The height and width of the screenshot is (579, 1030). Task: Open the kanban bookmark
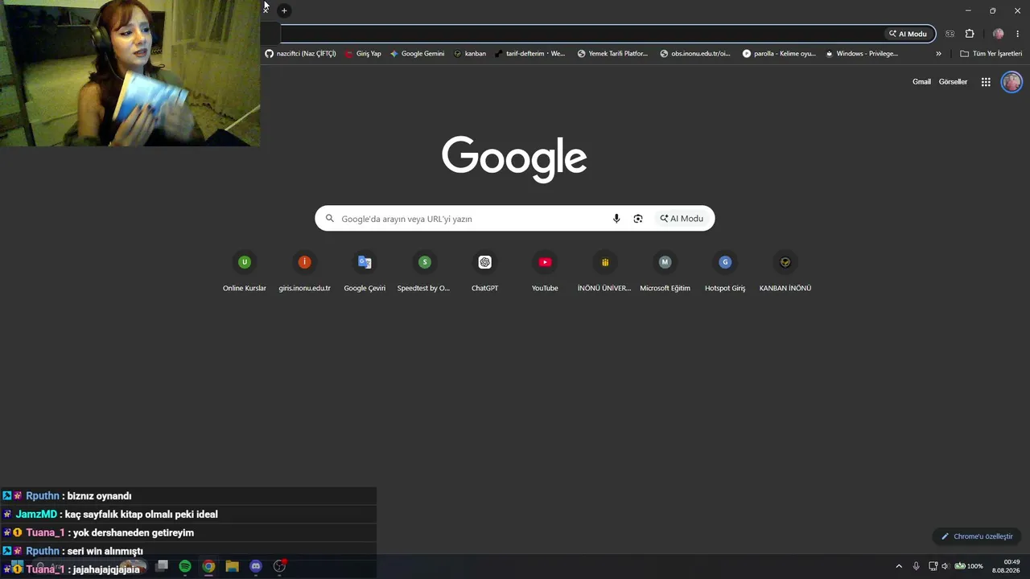pos(470,54)
